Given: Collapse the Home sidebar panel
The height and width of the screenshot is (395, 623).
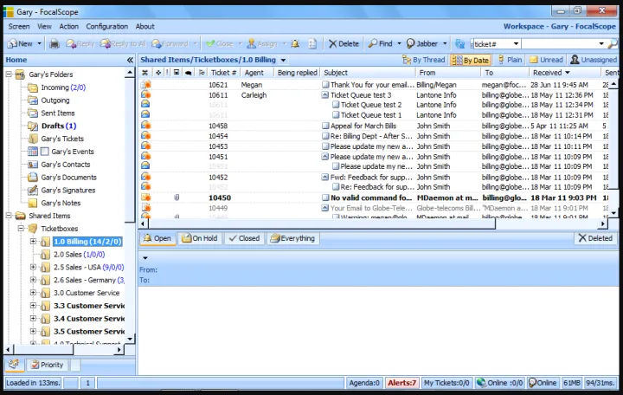Looking at the screenshot, I should [x=130, y=60].
